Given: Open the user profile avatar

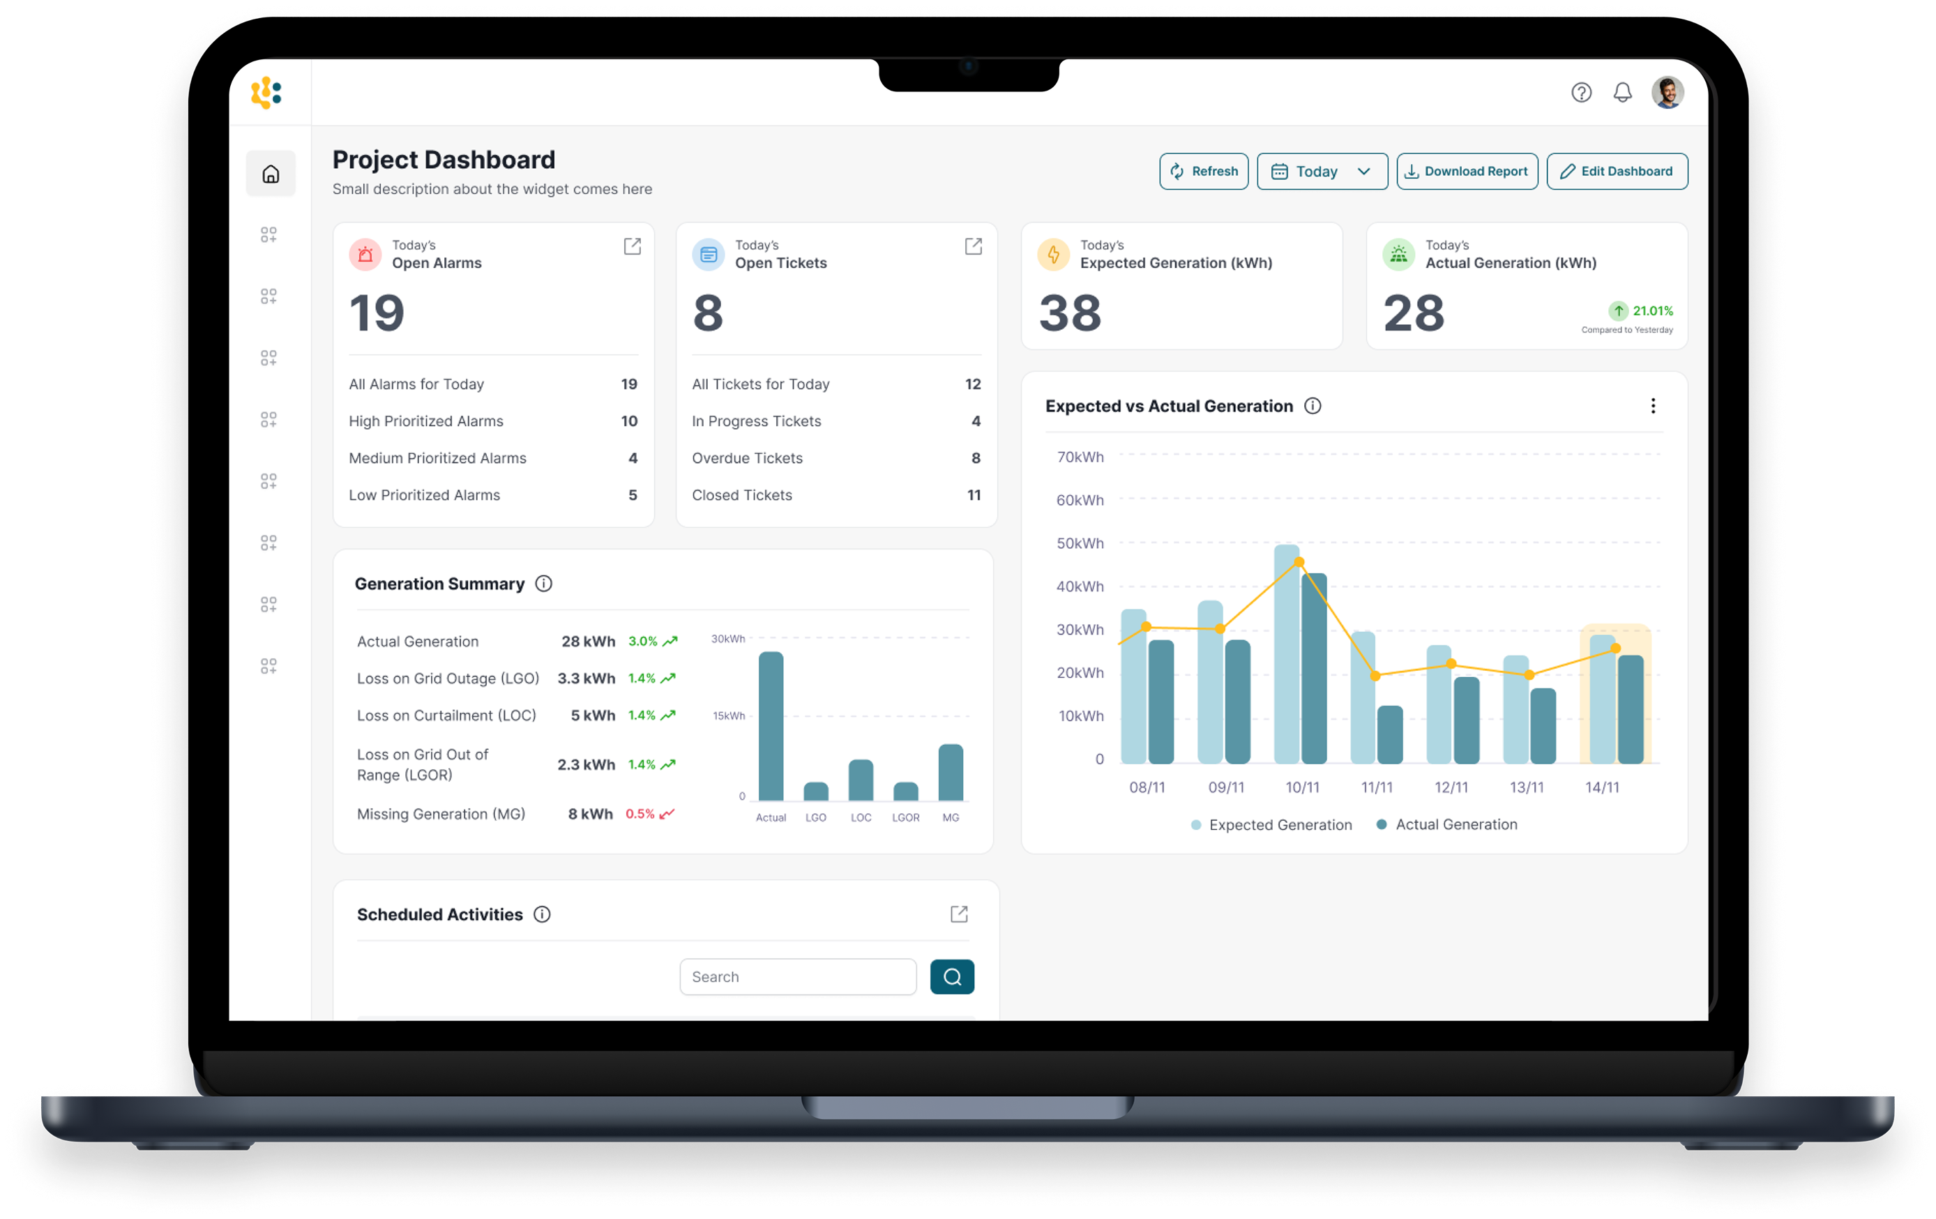Looking at the screenshot, I should 1667,93.
